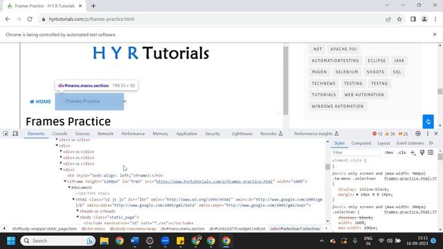Open the Lighthouse tab

pos(242,133)
